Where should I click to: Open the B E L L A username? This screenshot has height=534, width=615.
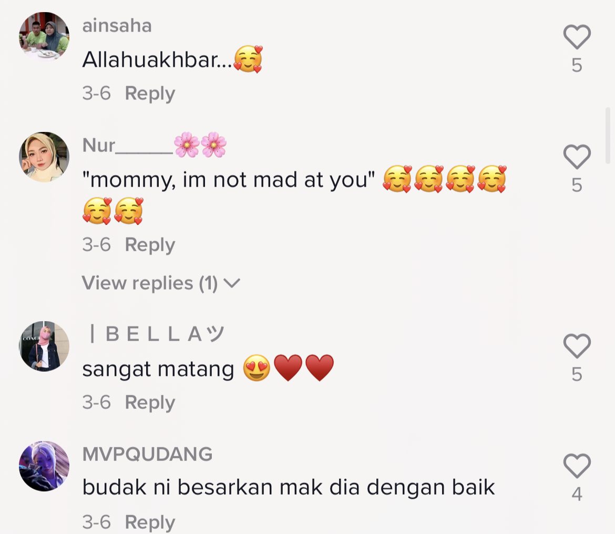click(x=157, y=334)
